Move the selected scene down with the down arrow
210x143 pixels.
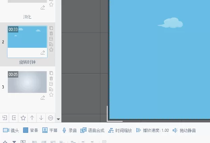pos(41,118)
